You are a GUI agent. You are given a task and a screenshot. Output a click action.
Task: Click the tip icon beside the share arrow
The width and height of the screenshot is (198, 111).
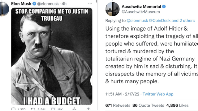pos(74,109)
